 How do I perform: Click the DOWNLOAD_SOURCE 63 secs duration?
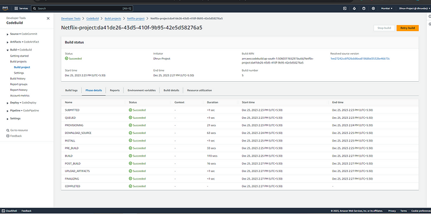[x=211, y=133]
